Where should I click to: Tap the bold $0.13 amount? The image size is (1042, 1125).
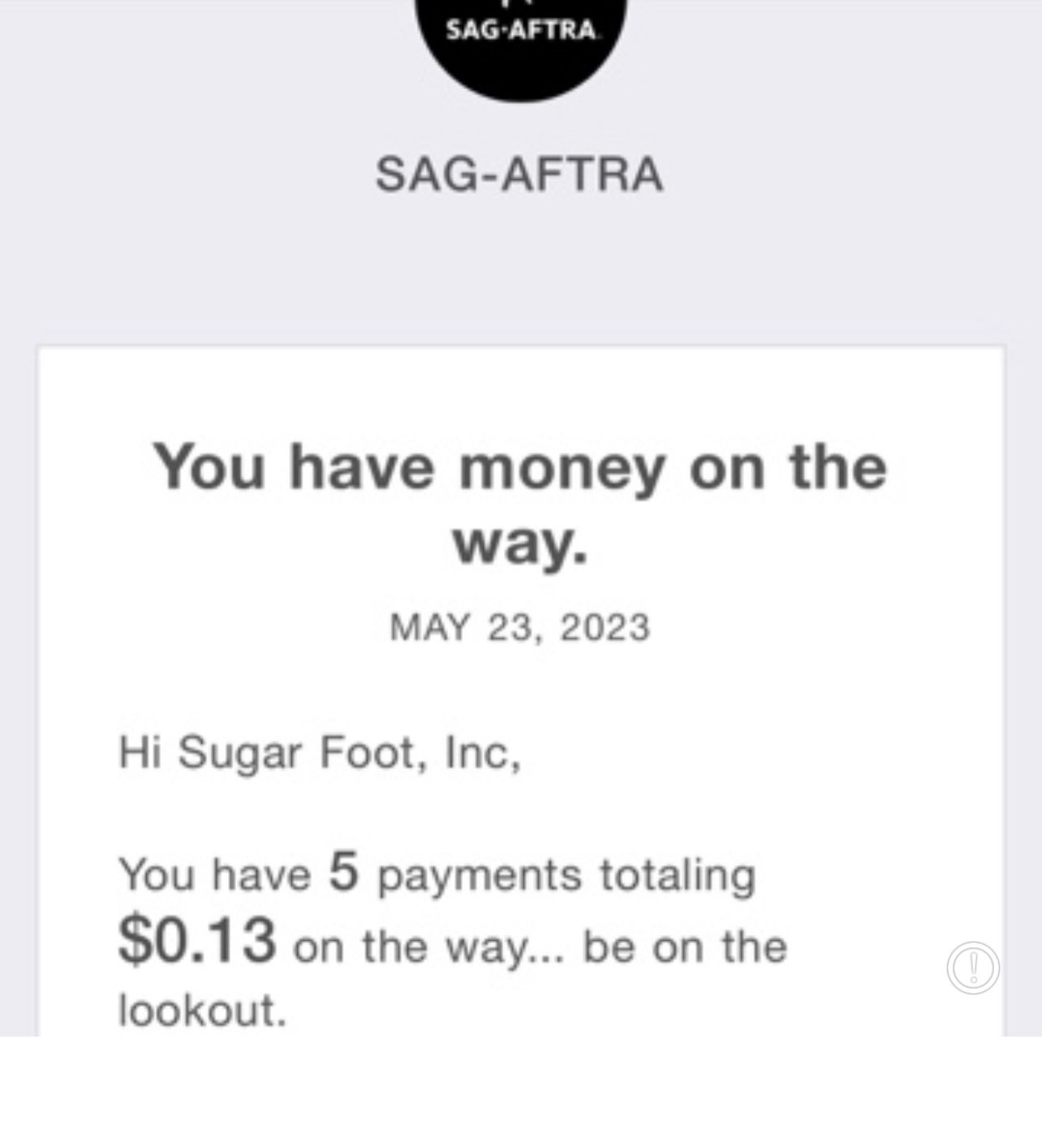(x=197, y=942)
